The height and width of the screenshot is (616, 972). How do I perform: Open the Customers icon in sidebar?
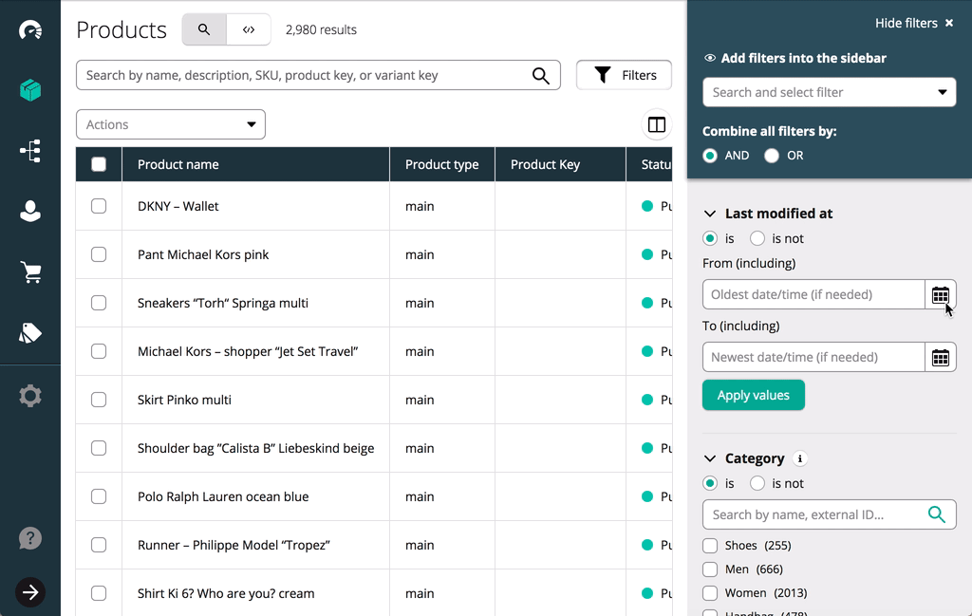[x=30, y=212]
